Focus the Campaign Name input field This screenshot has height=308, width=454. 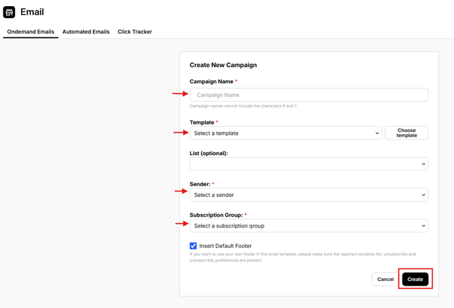pos(309,95)
